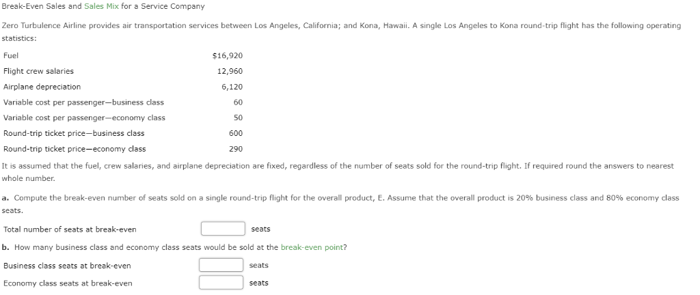This screenshot has width=700, height=295.
Task: Open the green Sales Mix link
Action: click(x=101, y=6)
